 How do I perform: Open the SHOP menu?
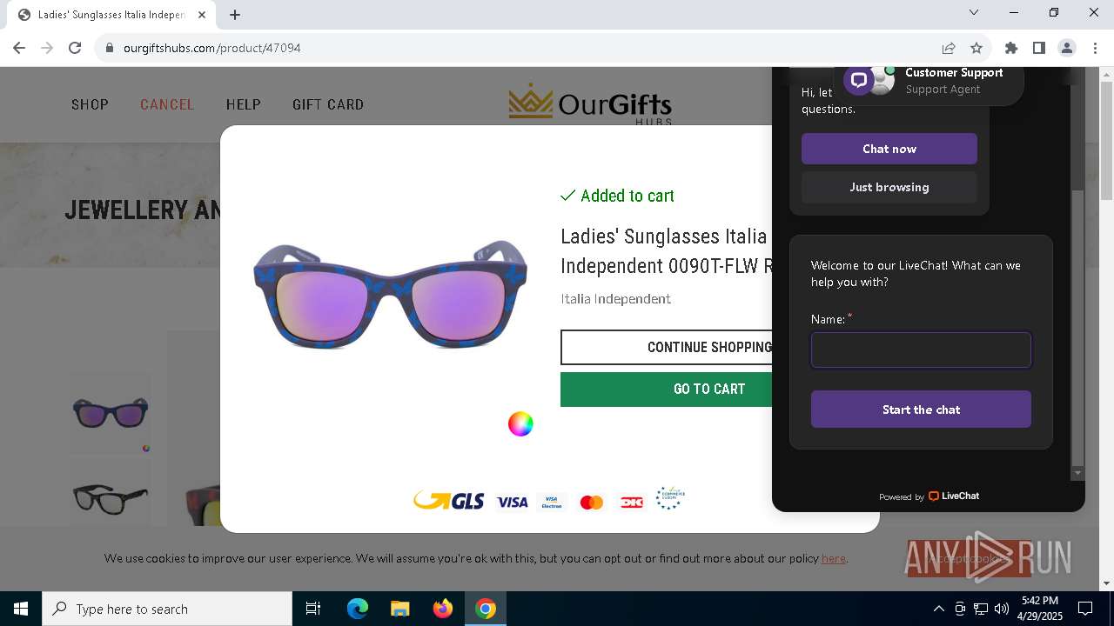[x=90, y=104]
